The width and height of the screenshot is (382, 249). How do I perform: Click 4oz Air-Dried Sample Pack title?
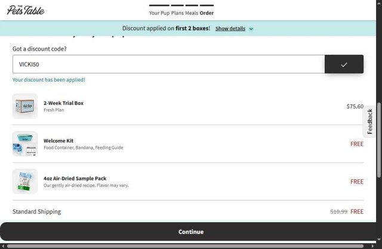[75, 179]
